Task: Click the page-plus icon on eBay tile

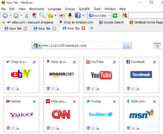Action: [17, 88]
